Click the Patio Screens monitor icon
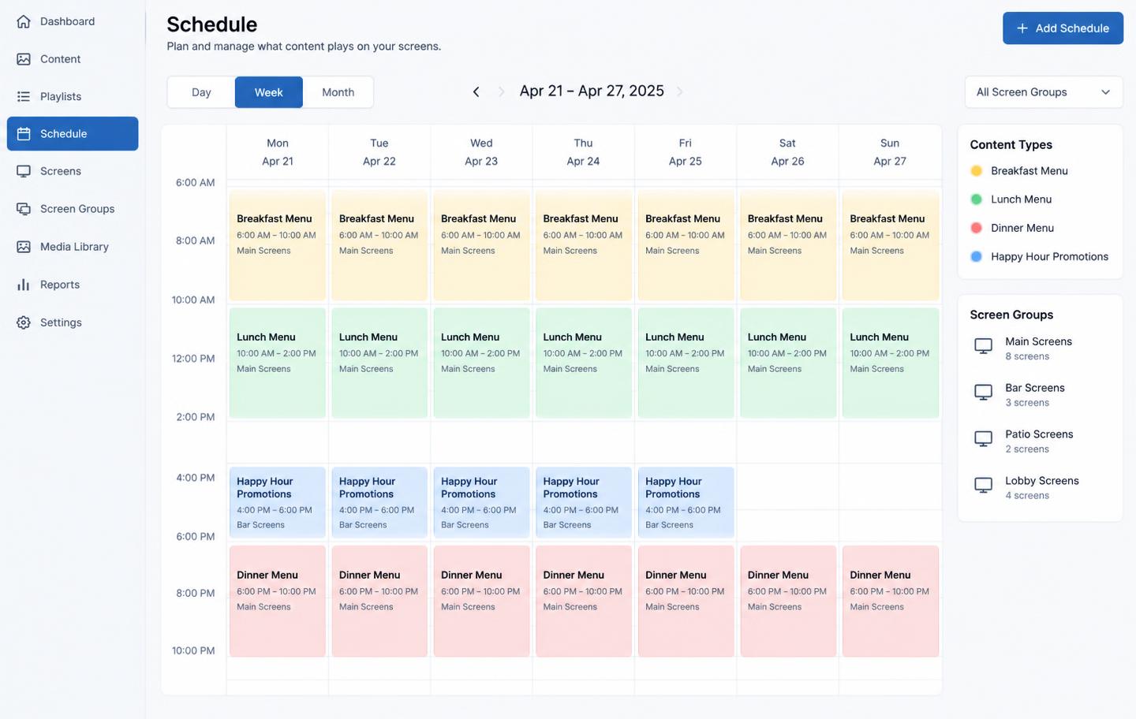This screenshot has height=719, width=1136. 983,439
